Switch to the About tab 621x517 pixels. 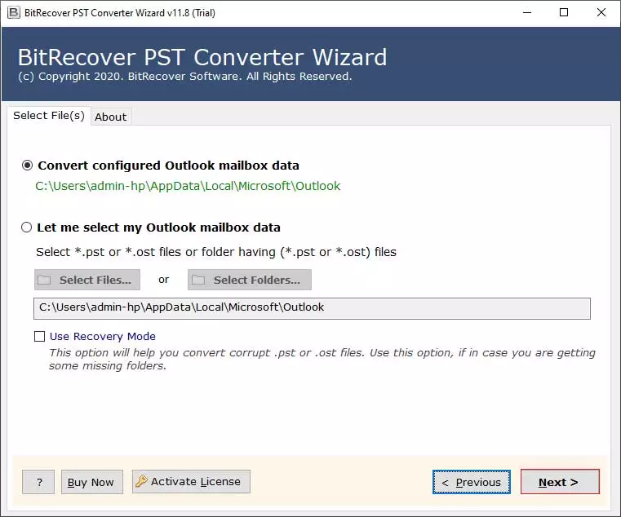click(x=111, y=117)
